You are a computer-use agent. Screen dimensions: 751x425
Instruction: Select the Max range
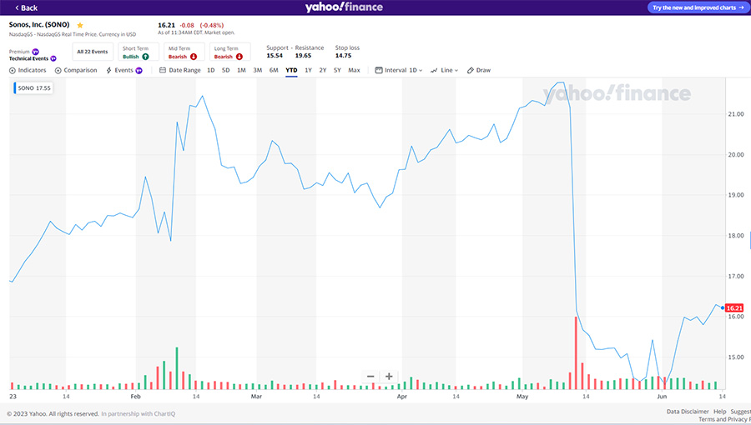coord(354,70)
